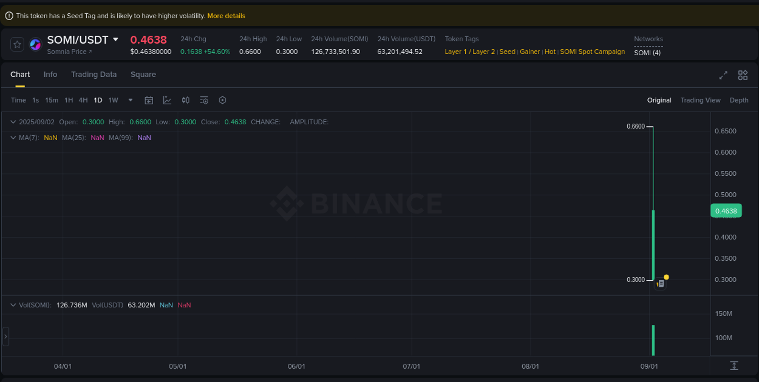This screenshot has width=759, height=382.
Task: Switch chart mode to Trading View
Action: pos(700,100)
